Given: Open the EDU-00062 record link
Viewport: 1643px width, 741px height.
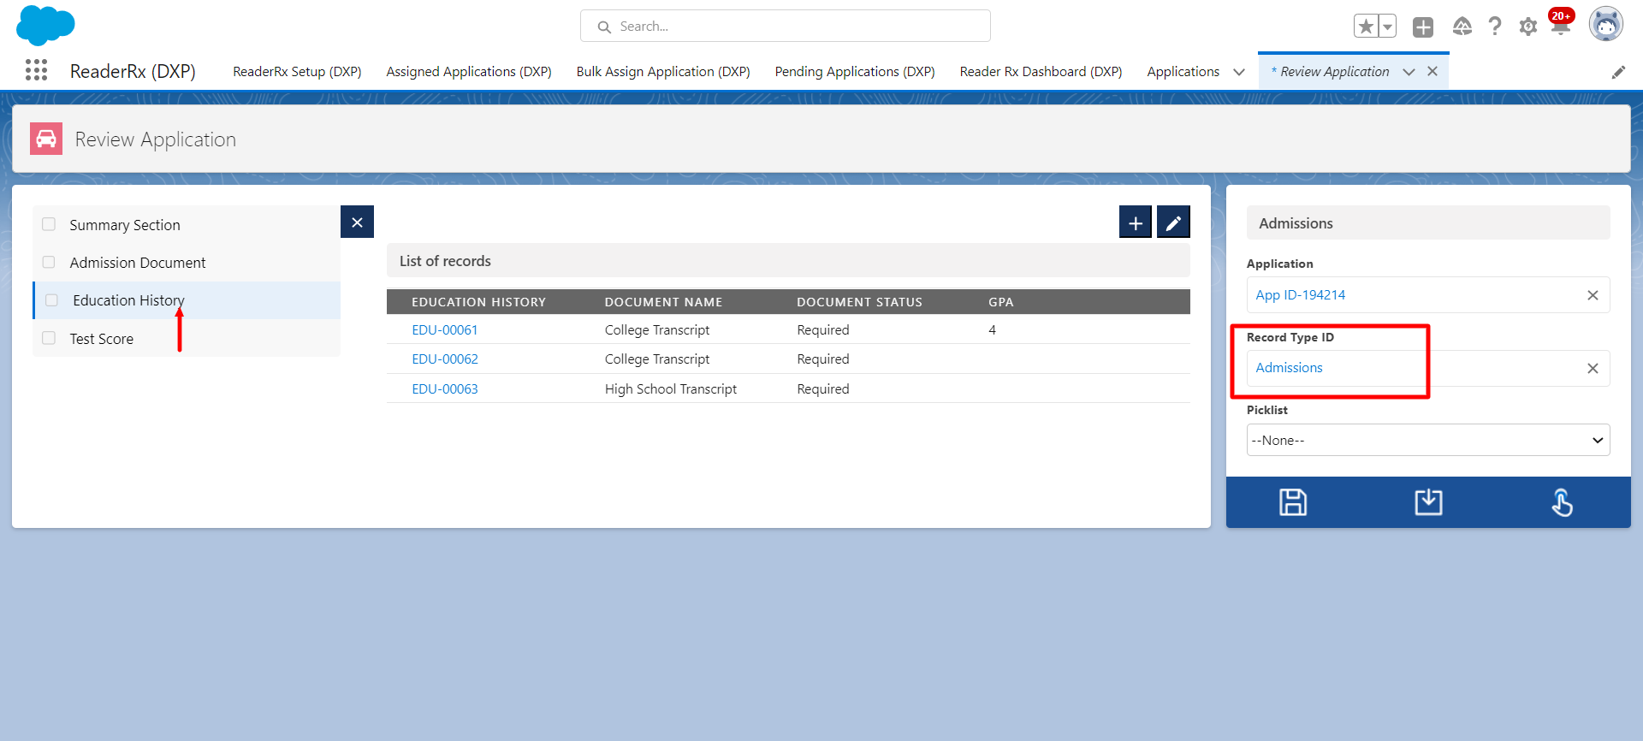Looking at the screenshot, I should (444, 359).
